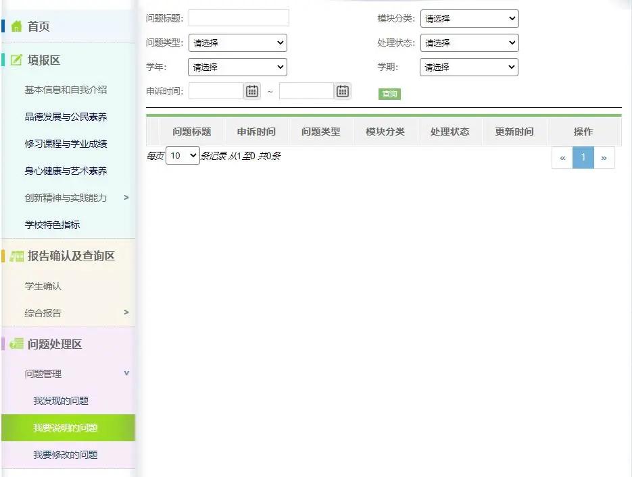Open the calendar picker for appeal start date
Image resolution: width=632 pixels, height=477 pixels.
point(251,90)
